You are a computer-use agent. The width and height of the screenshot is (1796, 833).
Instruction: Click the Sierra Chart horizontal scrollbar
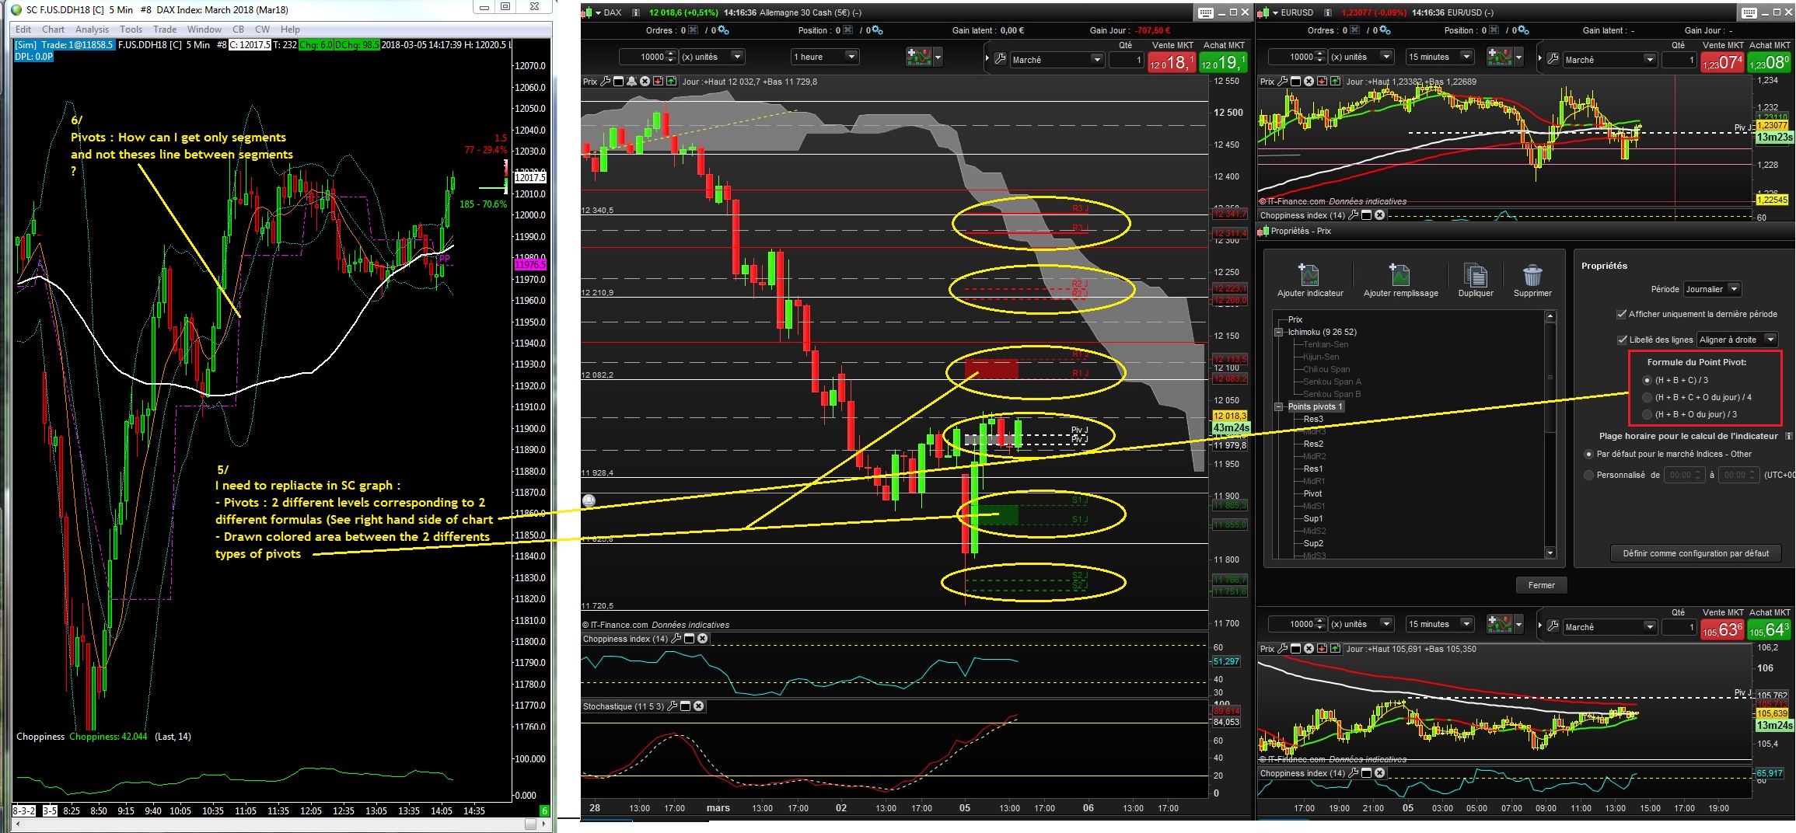281,824
